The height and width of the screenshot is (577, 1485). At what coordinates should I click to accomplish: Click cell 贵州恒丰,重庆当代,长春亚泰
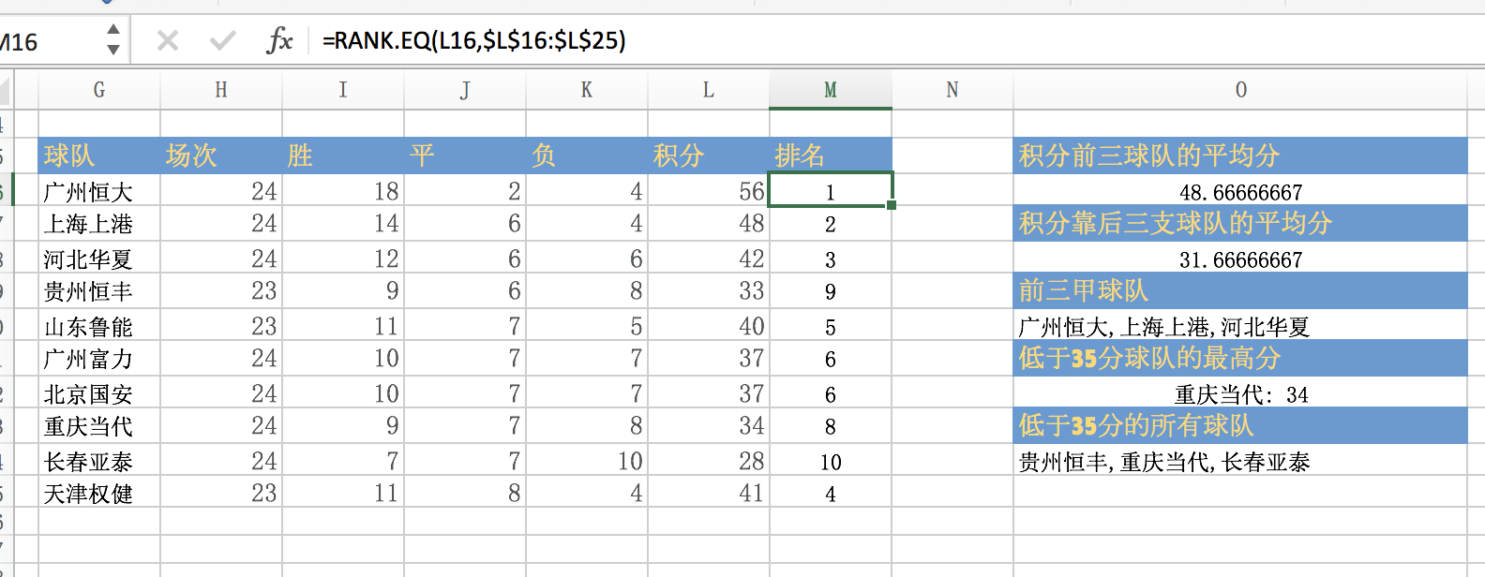tap(1240, 461)
